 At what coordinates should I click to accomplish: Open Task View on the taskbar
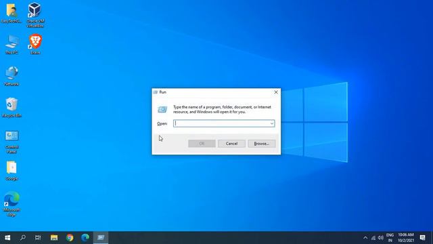38,238
